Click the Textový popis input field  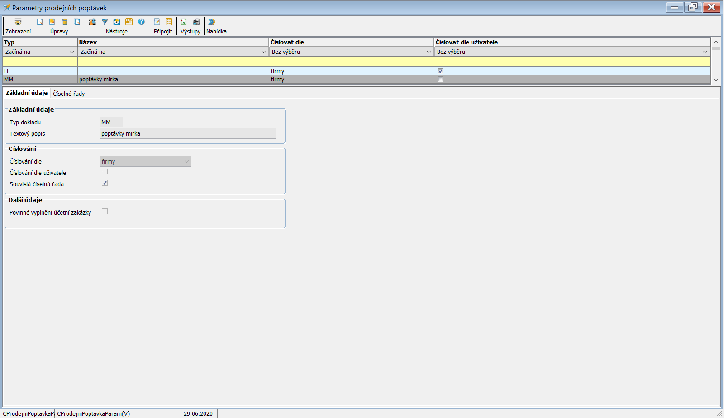(187, 133)
